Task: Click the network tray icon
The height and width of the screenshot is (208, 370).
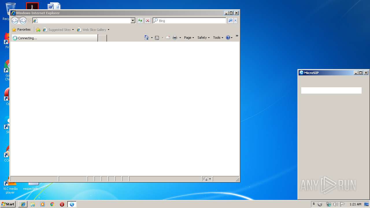Action: [328, 204]
